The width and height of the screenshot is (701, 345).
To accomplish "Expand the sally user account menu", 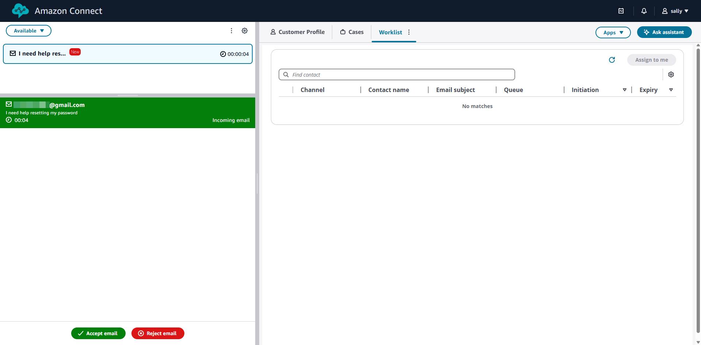I will coord(675,11).
